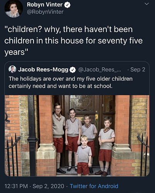This screenshot has height=193, width=155.
Task: Open the tweet options chevron
Action: click(x=147, y=4)
